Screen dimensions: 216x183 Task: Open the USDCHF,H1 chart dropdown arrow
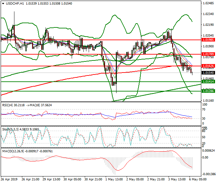pos(3,4)
